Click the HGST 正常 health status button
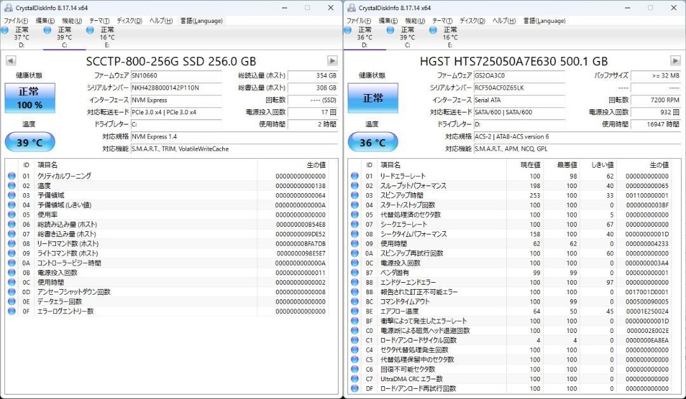The height and width of the screenshot is (399, 686). [373, 98]
